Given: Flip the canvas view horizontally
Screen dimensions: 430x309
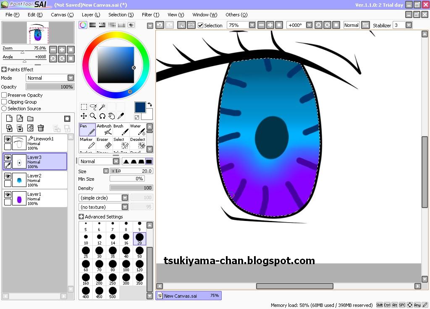Looking at the screenshot, I should (x=365, y=25).
